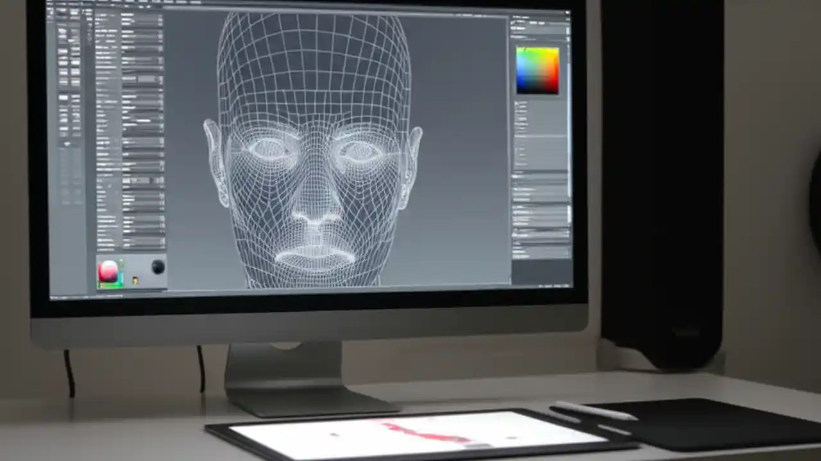Click the yellow swatch icon below the material preview
Screen dimensions: 821x461
[x=136, y=280]
